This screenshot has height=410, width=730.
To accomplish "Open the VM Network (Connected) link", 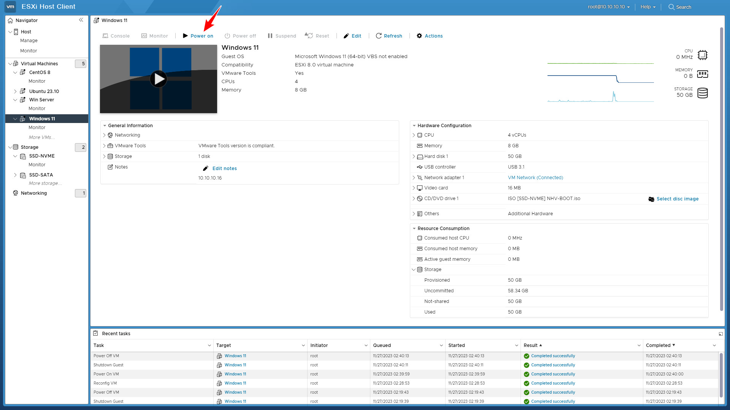I will coord(535,177).
